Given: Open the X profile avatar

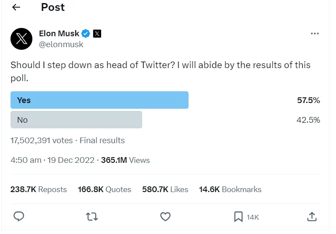Looking at the screenshot, I should [21, 39].
